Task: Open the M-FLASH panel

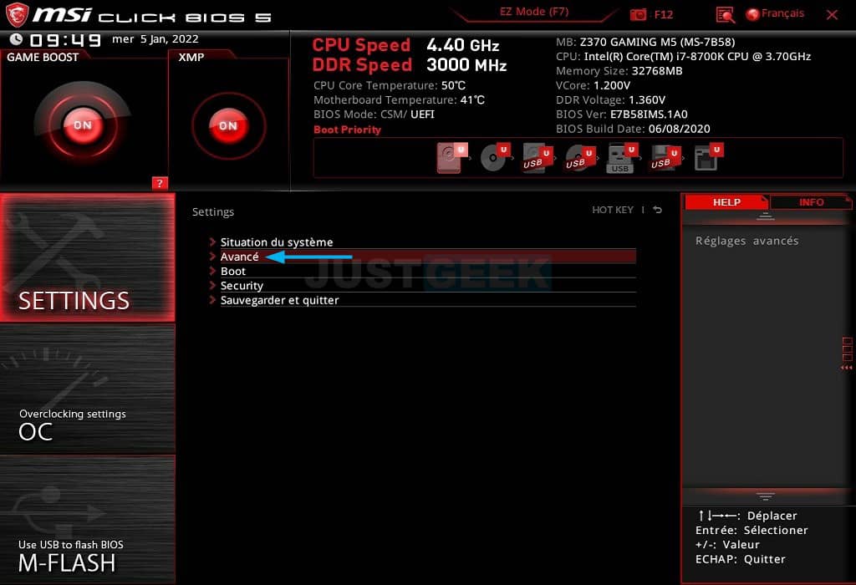Action: (x=87, y=520)
